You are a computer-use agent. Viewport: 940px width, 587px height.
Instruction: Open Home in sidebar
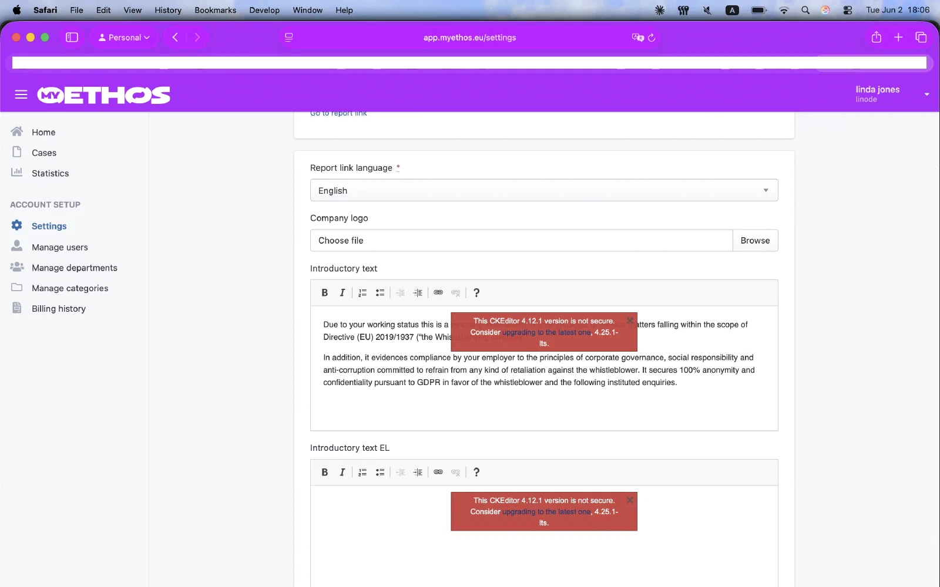click(x=43, y=132)
